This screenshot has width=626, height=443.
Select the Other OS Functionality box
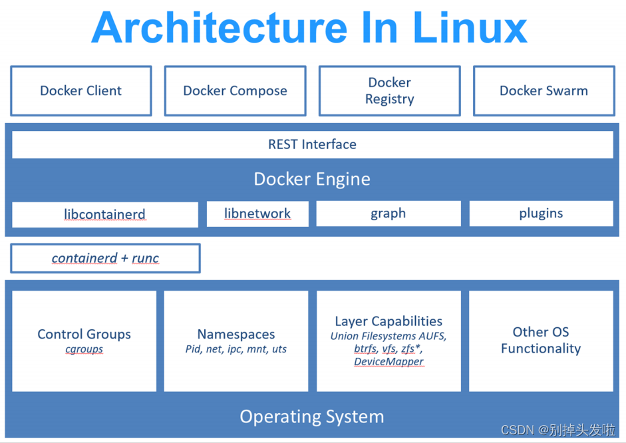click(541, 341)
